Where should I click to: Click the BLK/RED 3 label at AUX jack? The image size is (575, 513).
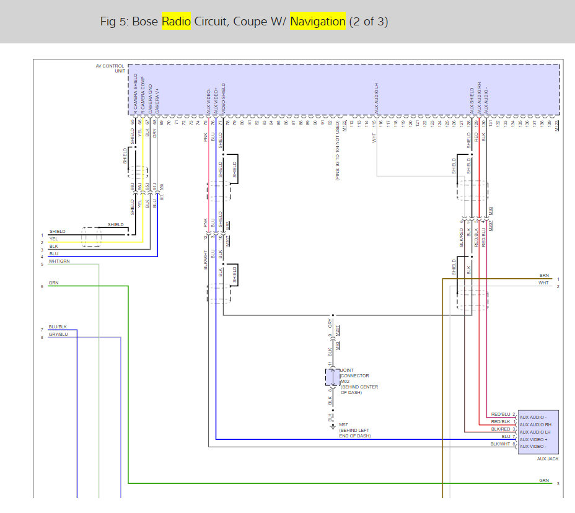click(503, 429)
